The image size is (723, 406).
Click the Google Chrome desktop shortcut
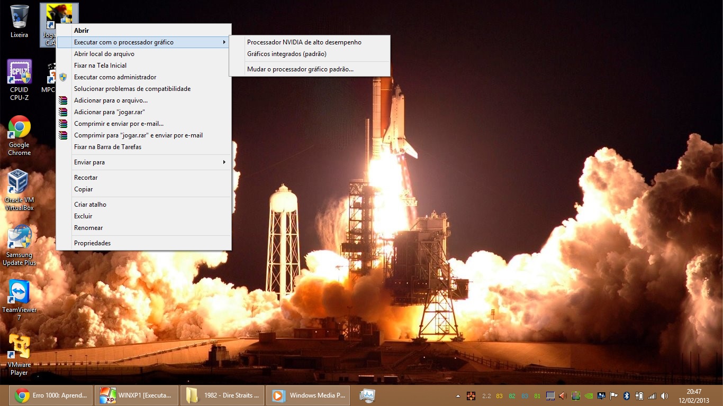coord(19,127)
